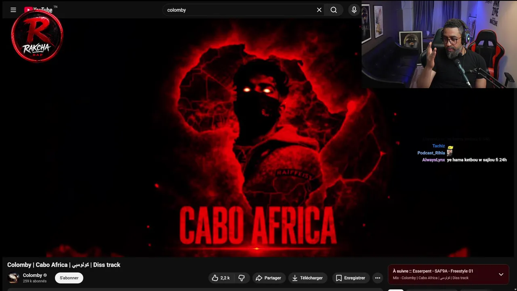Click the chat username 'Tachiz'
The height and width of the screenshot is (291, 517).
pos(439,146)
